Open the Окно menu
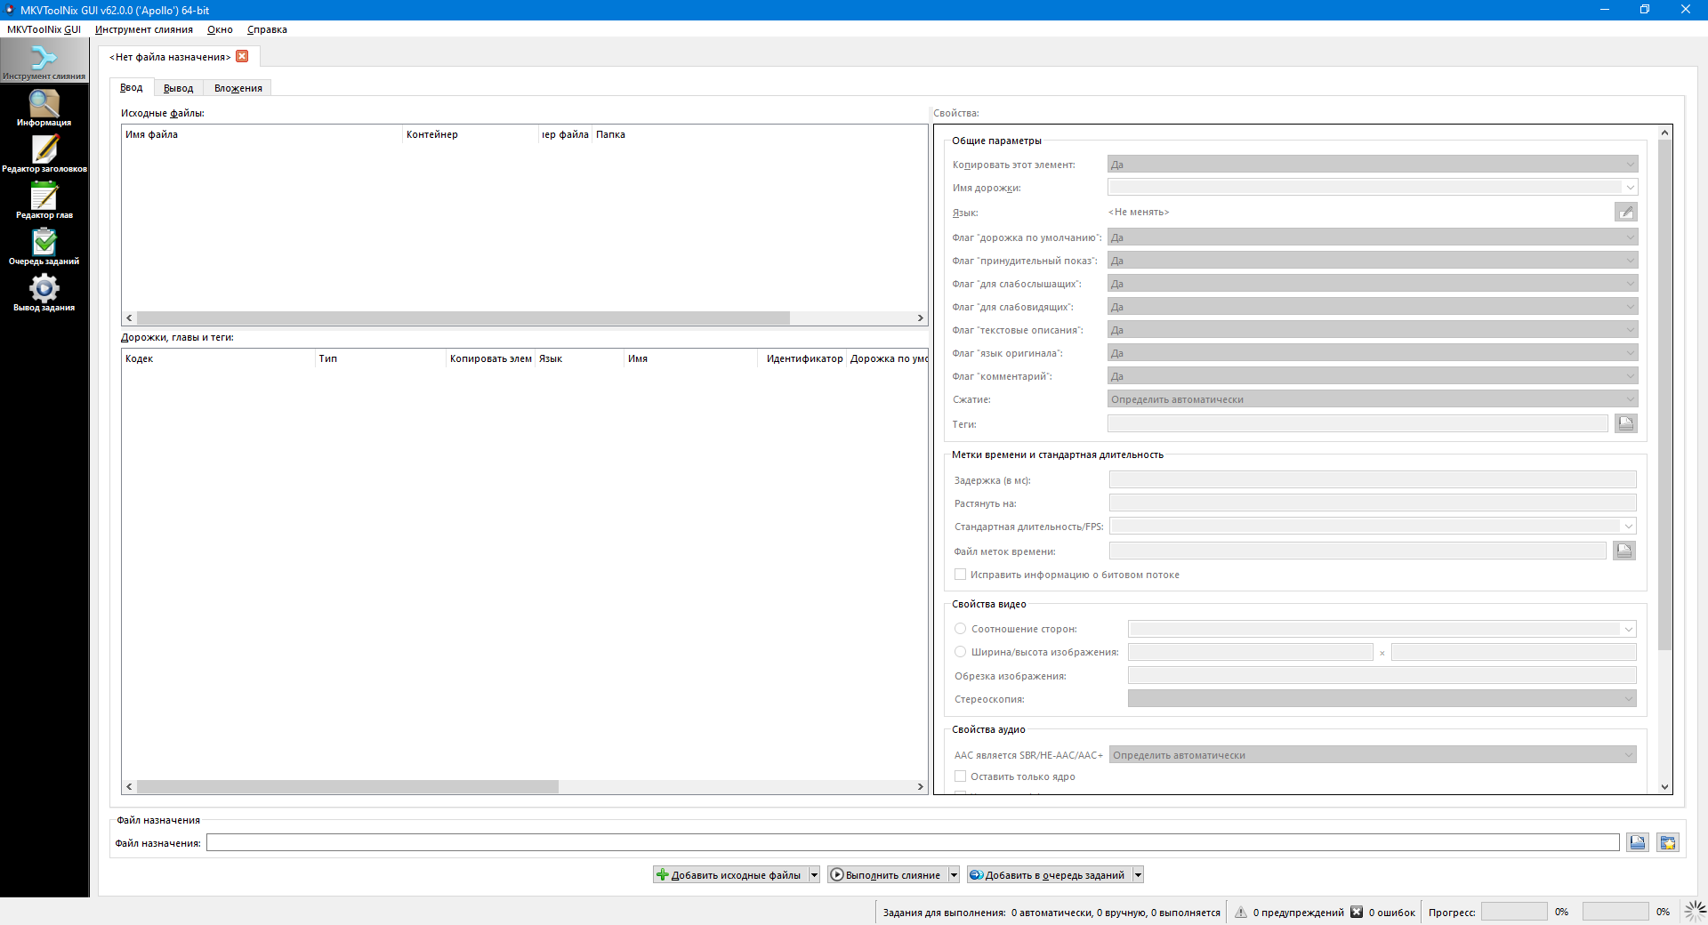 (x=220, y=29)
